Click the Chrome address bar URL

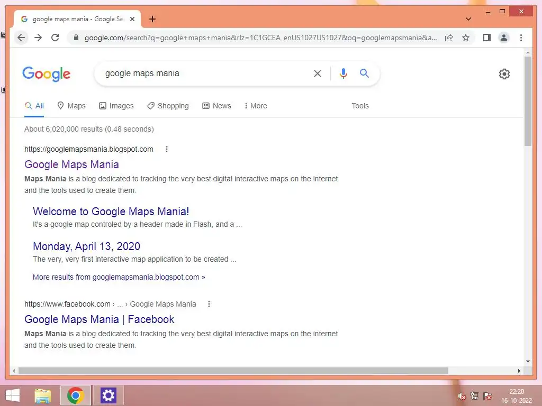[x=260, y=38]
